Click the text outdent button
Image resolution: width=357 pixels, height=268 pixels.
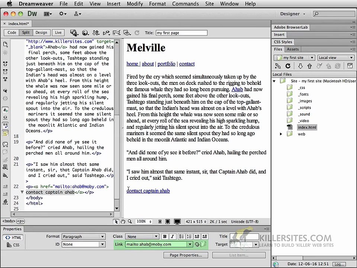click(x=197, y=237)
